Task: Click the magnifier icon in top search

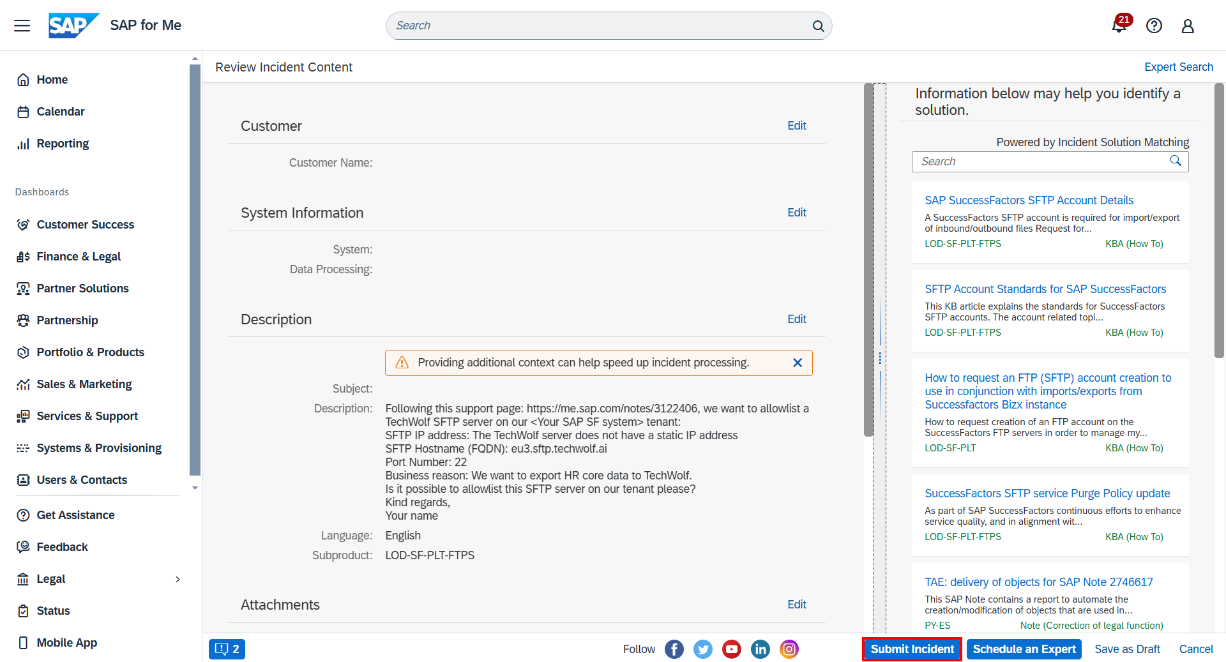Action: [x=818, y=26]
